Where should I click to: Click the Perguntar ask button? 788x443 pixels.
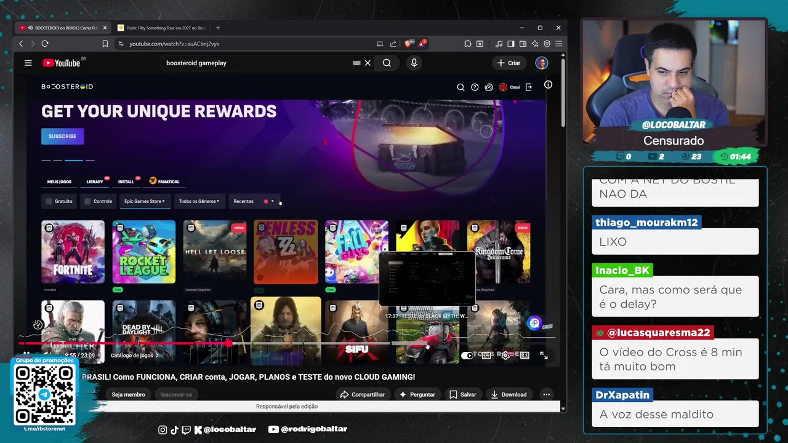[x=417, y=394]
